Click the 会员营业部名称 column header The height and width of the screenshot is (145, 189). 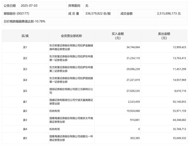(x=72, y=36)
